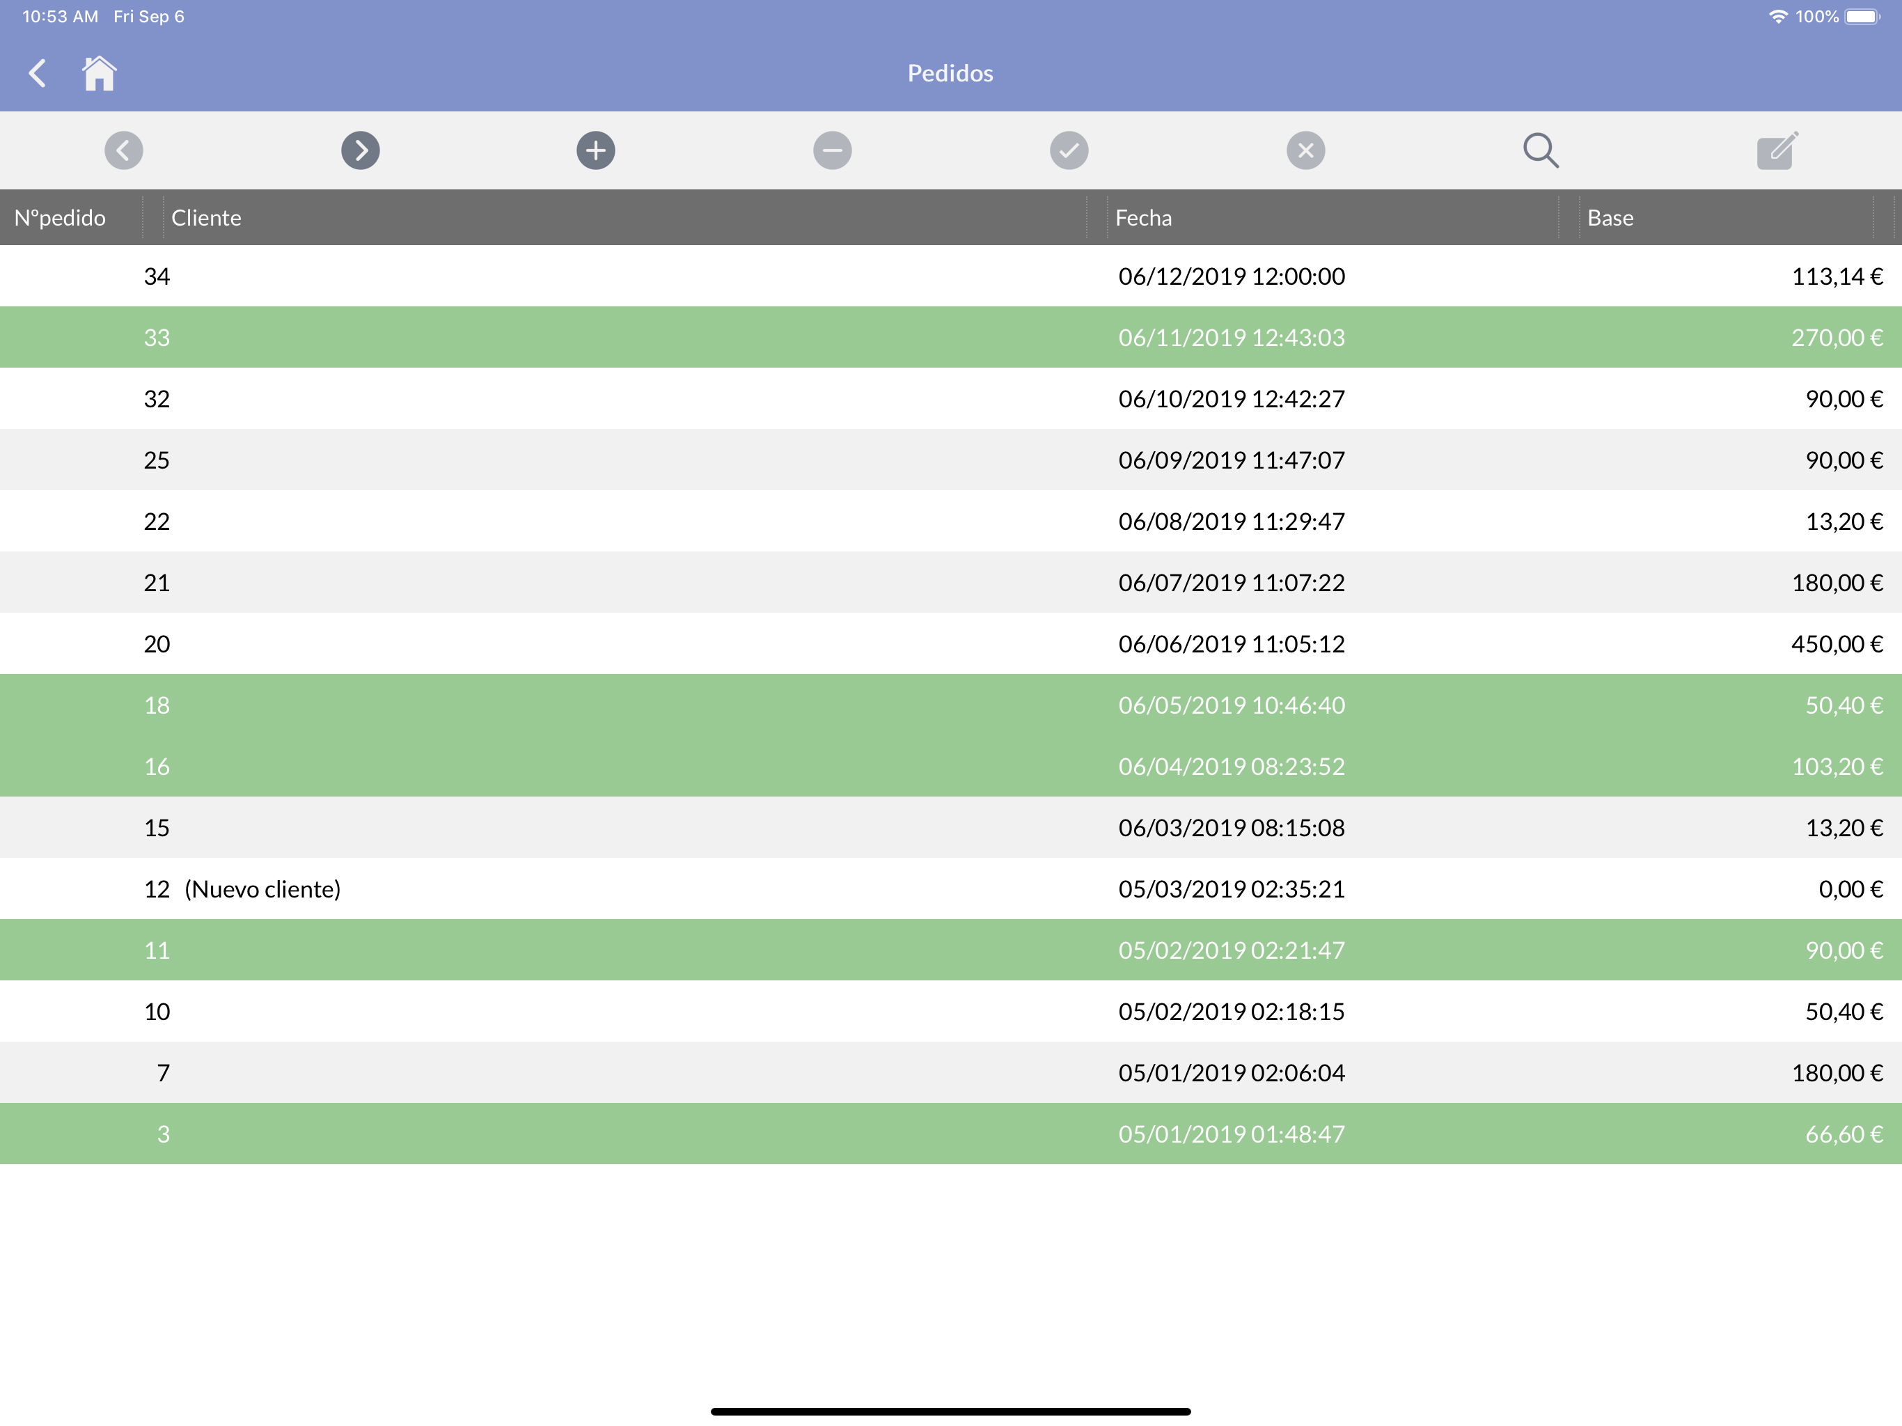Select order number 15
Screen dimensions: 1902x1426
tap(951, 827)
